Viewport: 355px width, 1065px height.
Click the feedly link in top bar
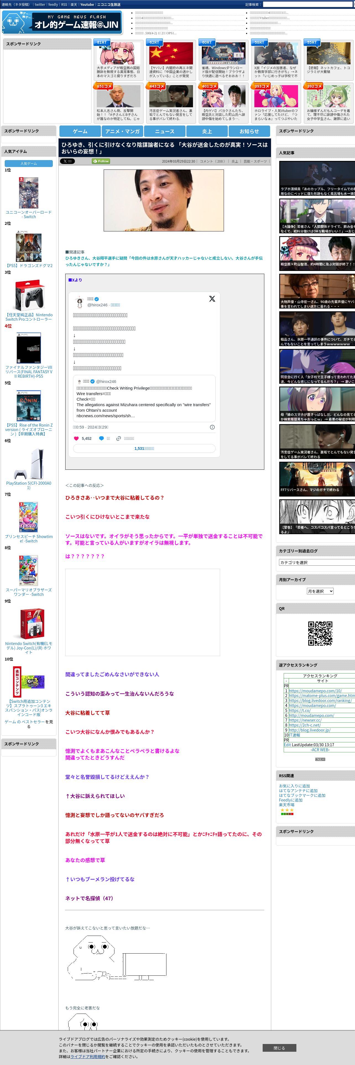click(53, 4)
